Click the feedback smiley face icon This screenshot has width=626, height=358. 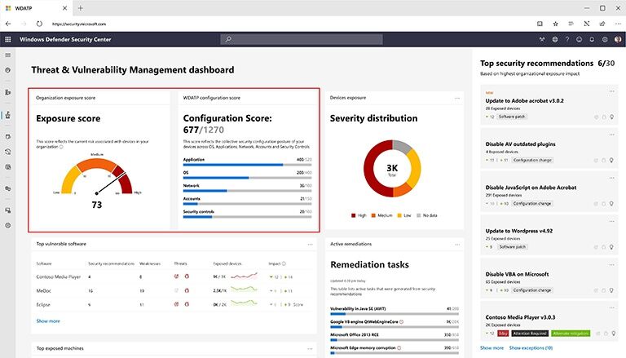(x=580, y=40)
